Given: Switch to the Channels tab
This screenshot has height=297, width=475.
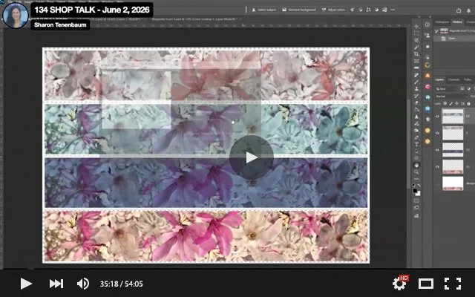Looking at the screenshot, I should pyautogui.click(x=453, y=79).
